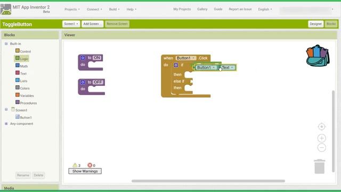
Task: Open mutator gear on the ON procedure block
Action: point(83,58)
